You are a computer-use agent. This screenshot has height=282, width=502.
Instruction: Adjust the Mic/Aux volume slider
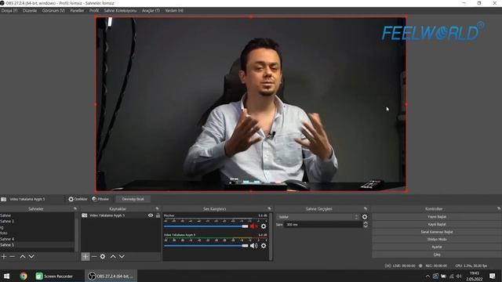coord(206,226)
